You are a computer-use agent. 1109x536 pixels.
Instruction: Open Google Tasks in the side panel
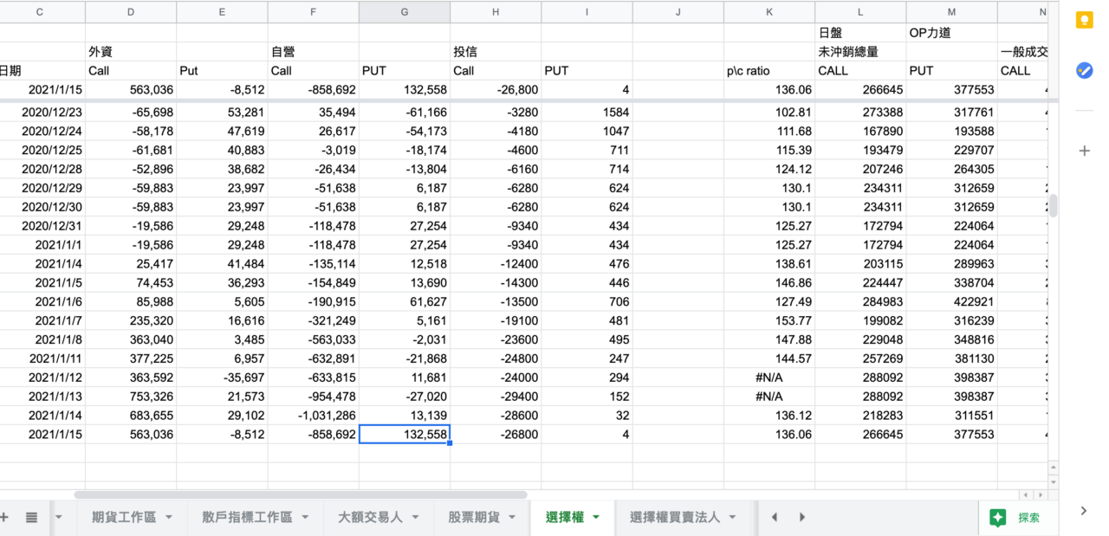(1084, 71)
